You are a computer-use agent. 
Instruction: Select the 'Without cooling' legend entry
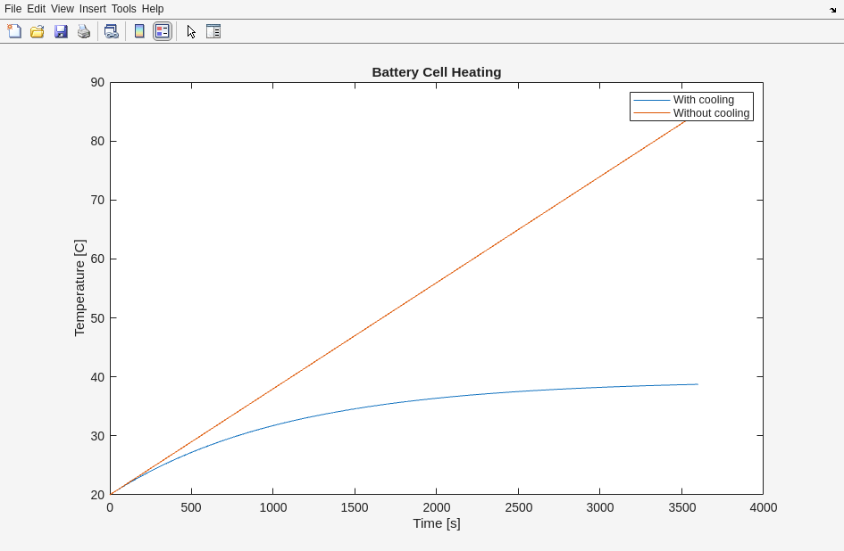711,113
